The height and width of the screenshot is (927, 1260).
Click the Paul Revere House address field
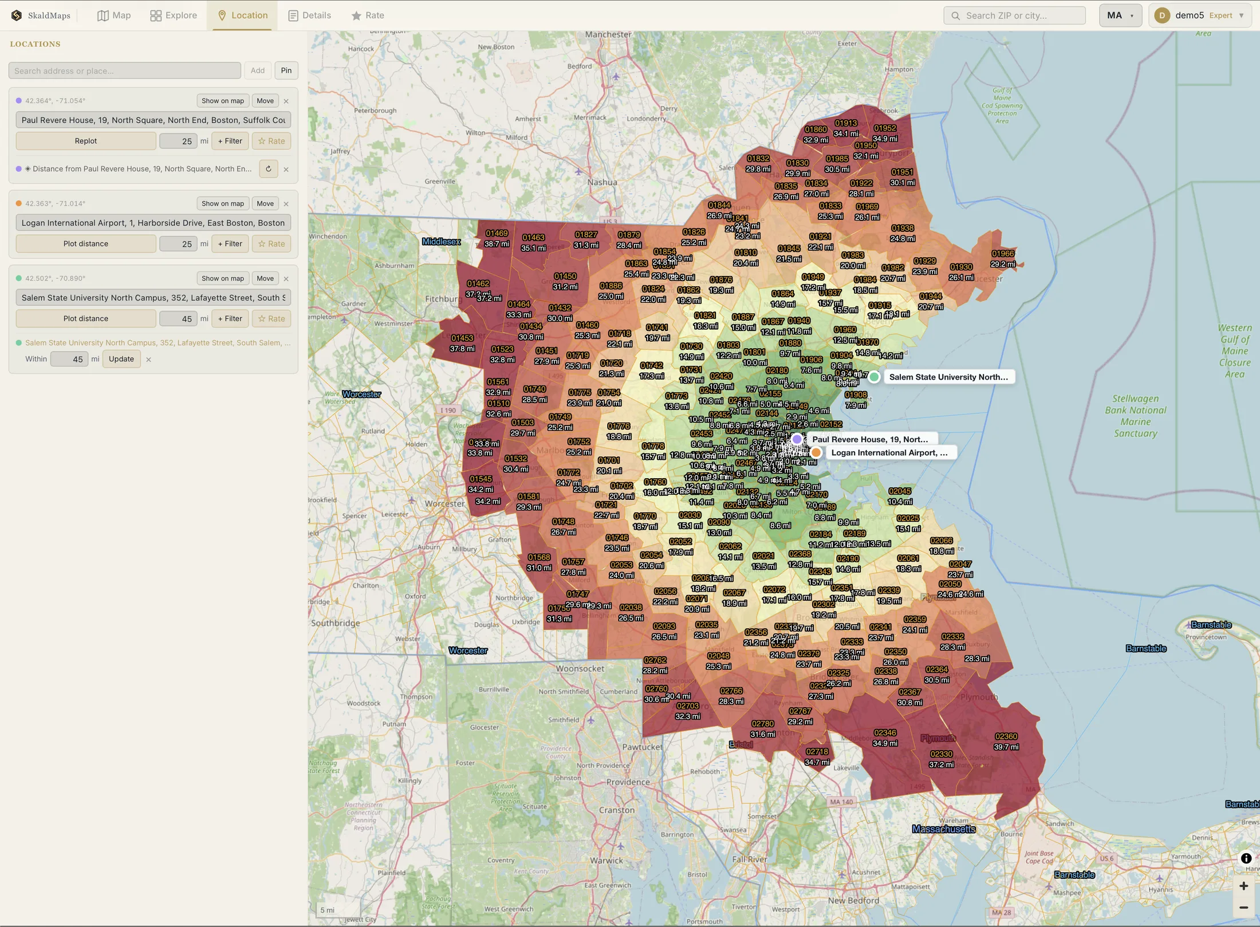(153, 120)
